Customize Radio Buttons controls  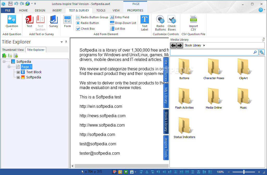(x=160, y=23)
